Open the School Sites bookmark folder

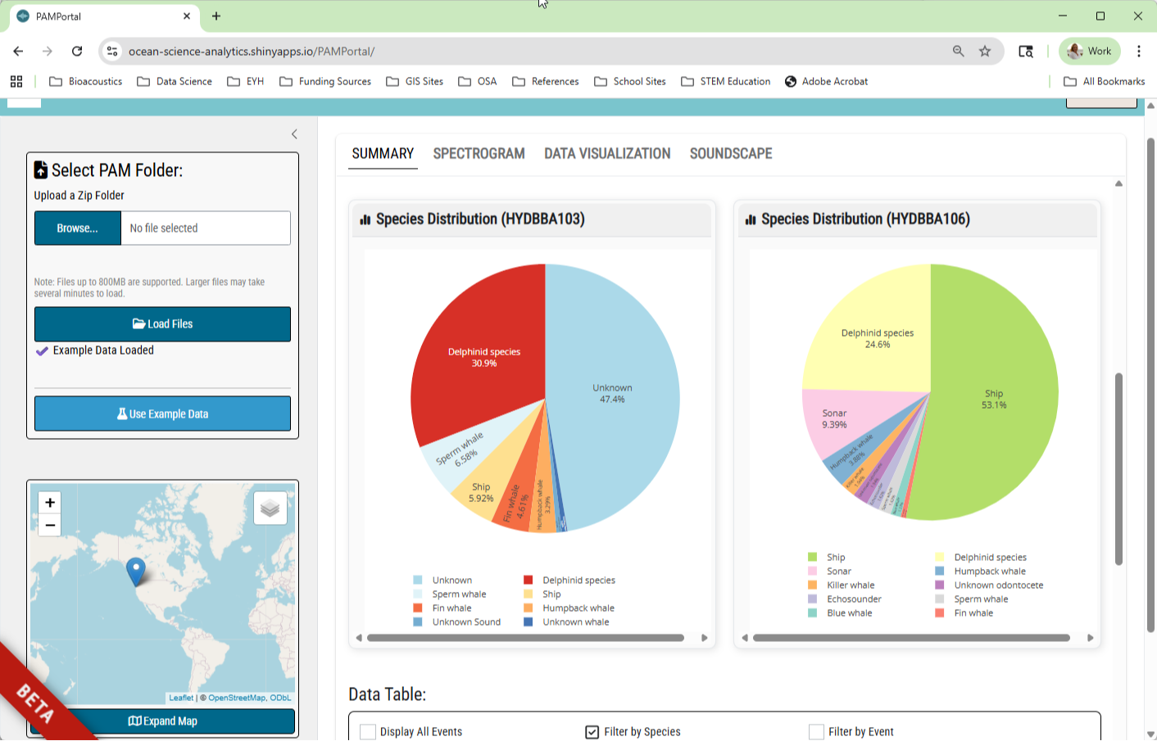tap(630, 81)
